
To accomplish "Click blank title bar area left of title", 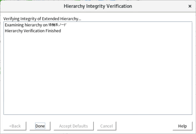I will [31, 6].
